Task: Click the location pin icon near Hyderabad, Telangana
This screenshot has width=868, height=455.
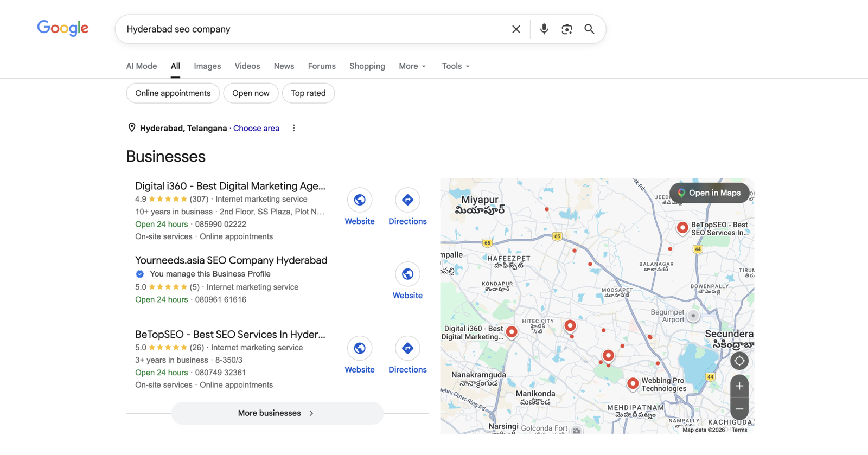Action: [131, 127]
